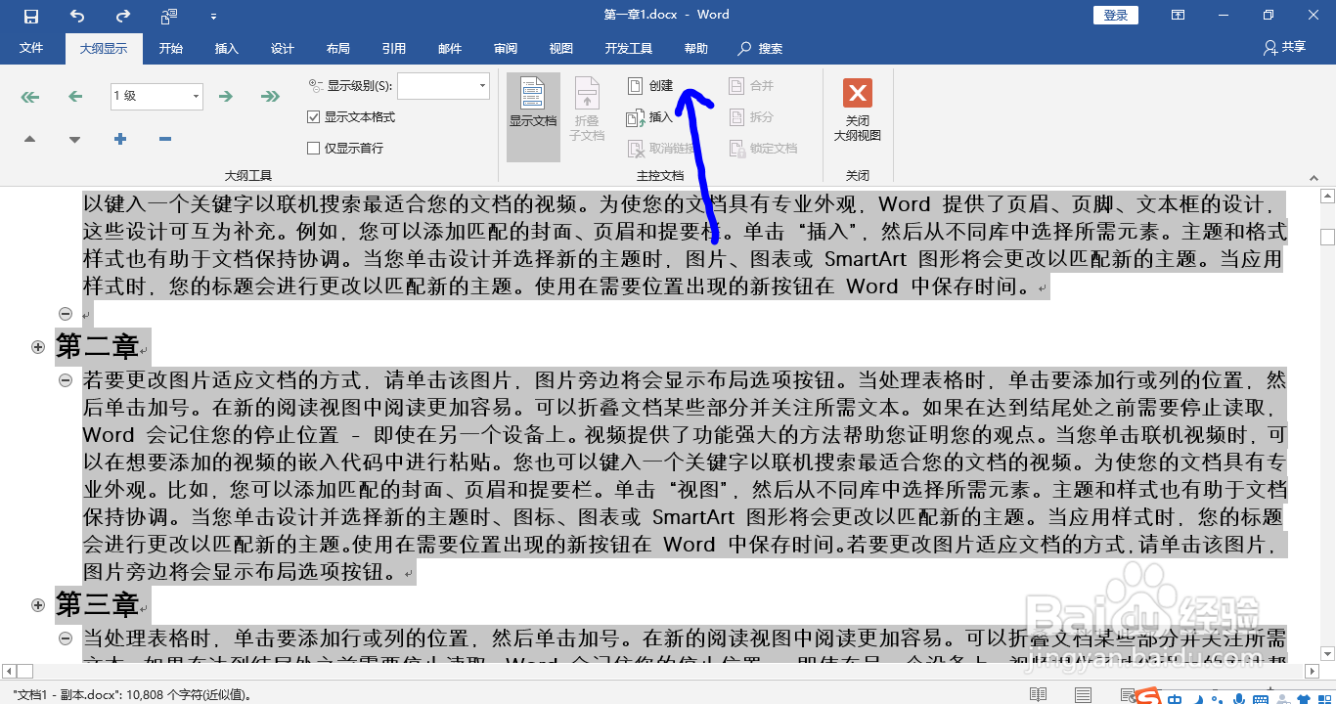The image size is (1336, 704).
Task: Click the vertical scrollbar down arrow
Action: pyautogui.click(x=1327, y=653)
